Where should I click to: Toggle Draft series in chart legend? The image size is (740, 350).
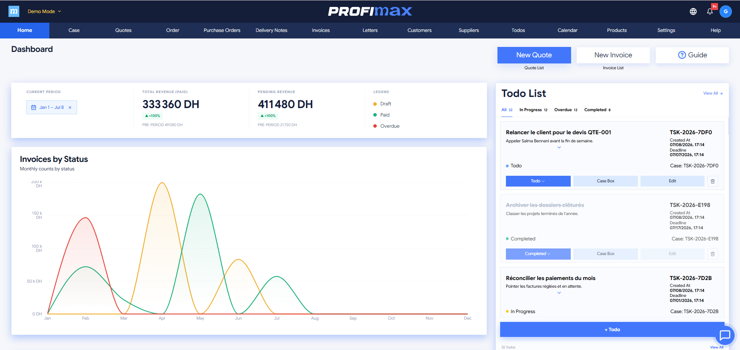pyautogui.click(x=382, y=104)
